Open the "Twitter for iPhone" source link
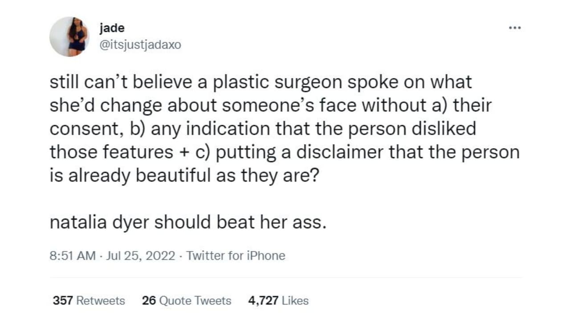 click(236, 256)
